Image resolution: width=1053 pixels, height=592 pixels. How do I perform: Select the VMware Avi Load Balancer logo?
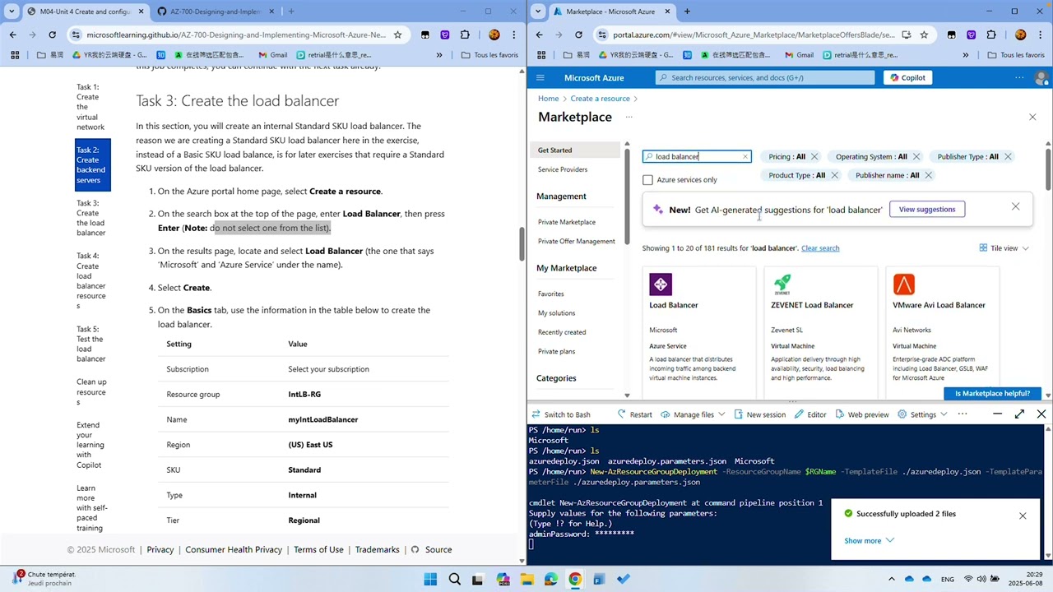click(904, 284)
